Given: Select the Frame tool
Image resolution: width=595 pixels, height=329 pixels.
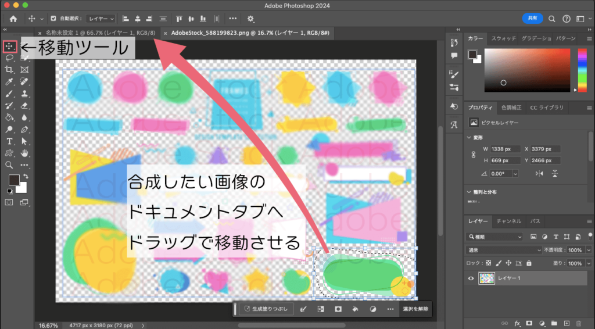Looking at the screenshot, I should coord(24,70).
